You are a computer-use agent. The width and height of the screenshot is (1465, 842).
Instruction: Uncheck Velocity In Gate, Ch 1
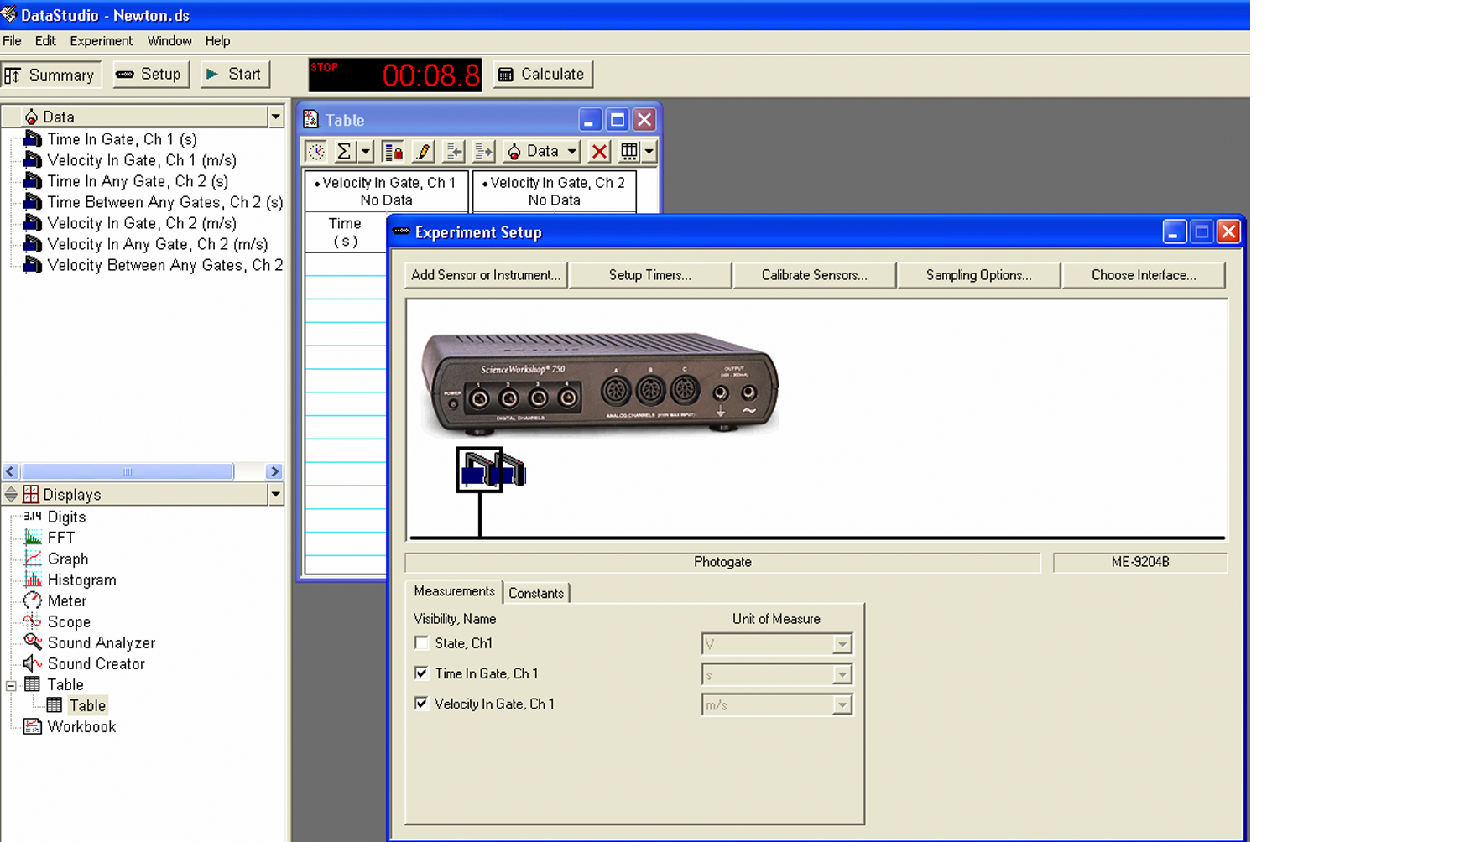pyautogui.click(x=421, y=704)
